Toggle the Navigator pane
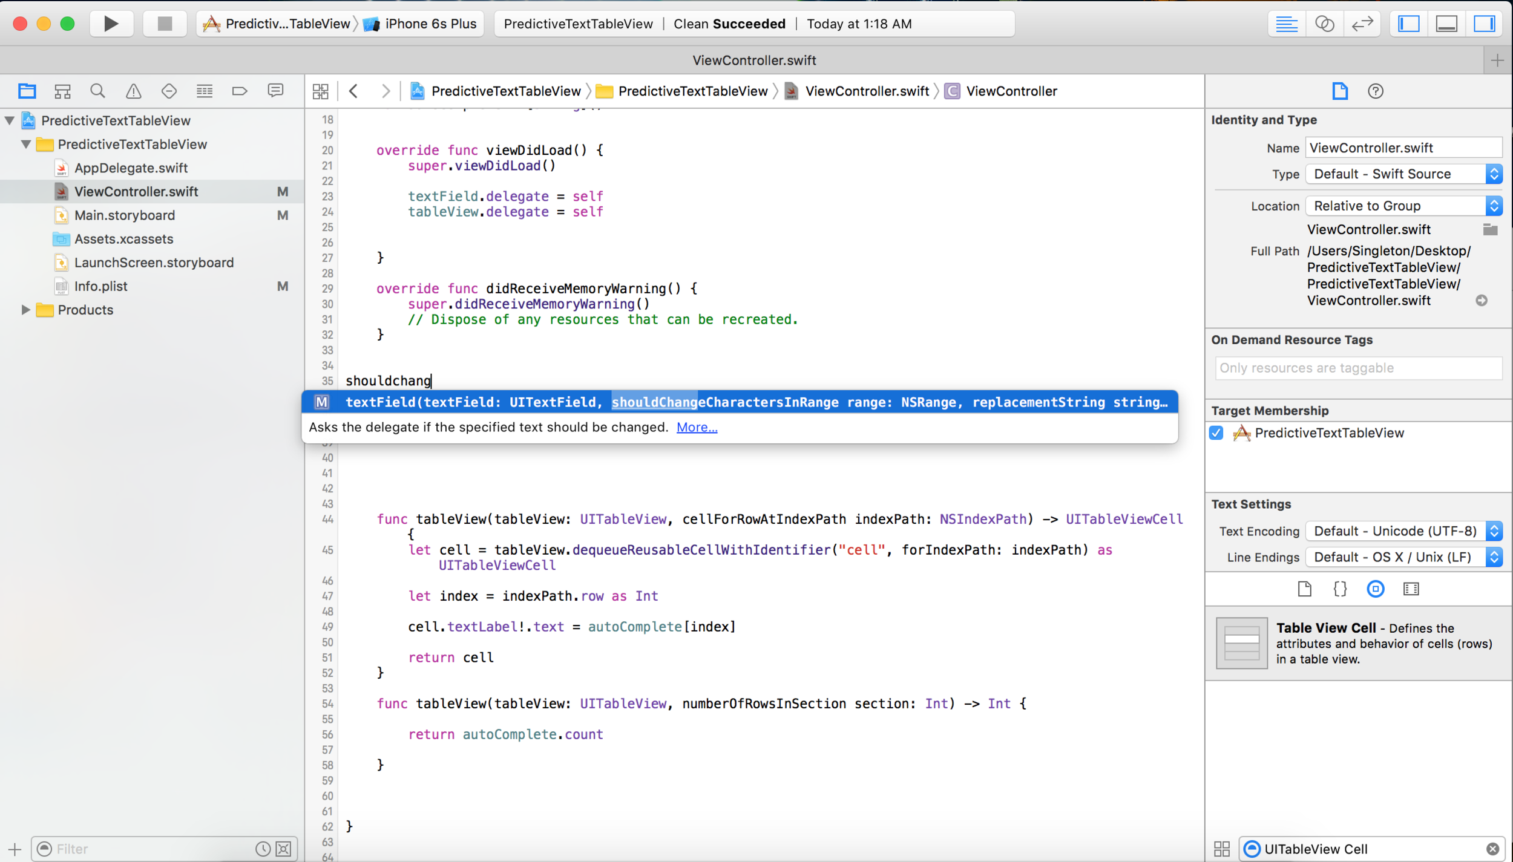 click(x=1409, y=24)
